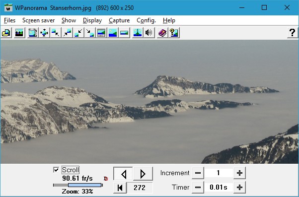Click the 90.61 fr/s frame rate text

77,179
